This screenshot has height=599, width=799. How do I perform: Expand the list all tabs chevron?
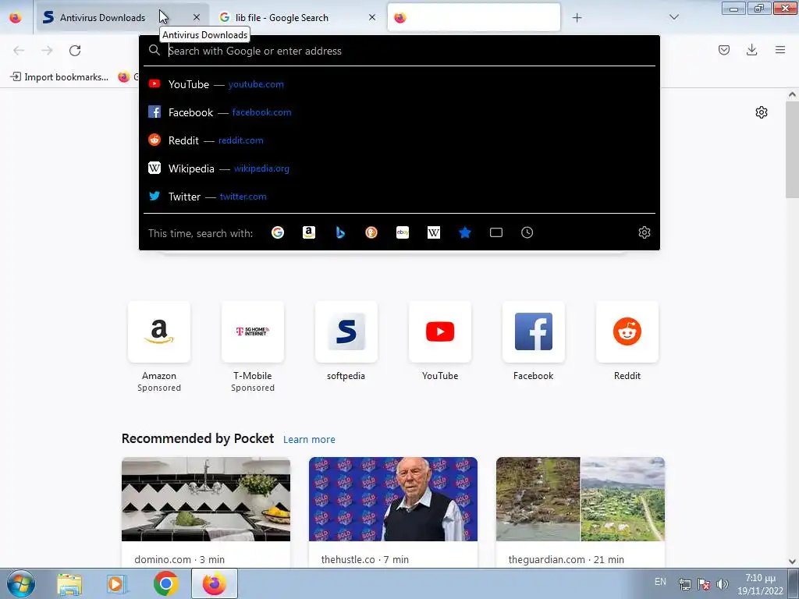[x=673, y=17]
